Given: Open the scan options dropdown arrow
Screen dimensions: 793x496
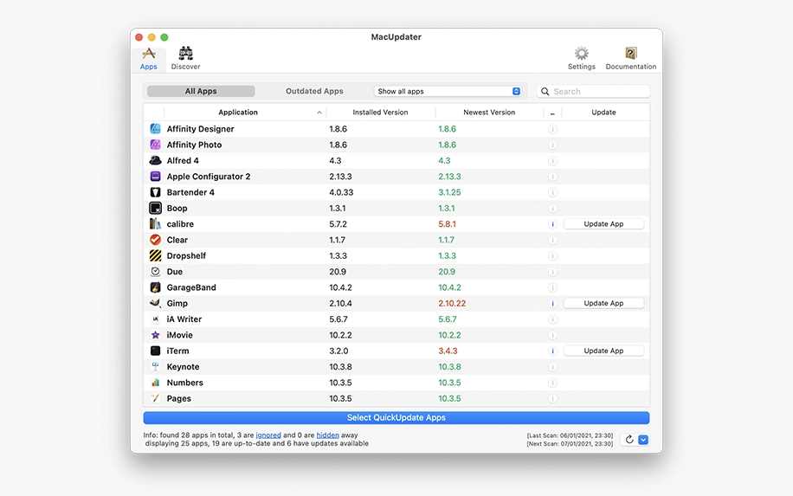Looking at the screenshot, I should pyautogui.click(x=643, y=440).
